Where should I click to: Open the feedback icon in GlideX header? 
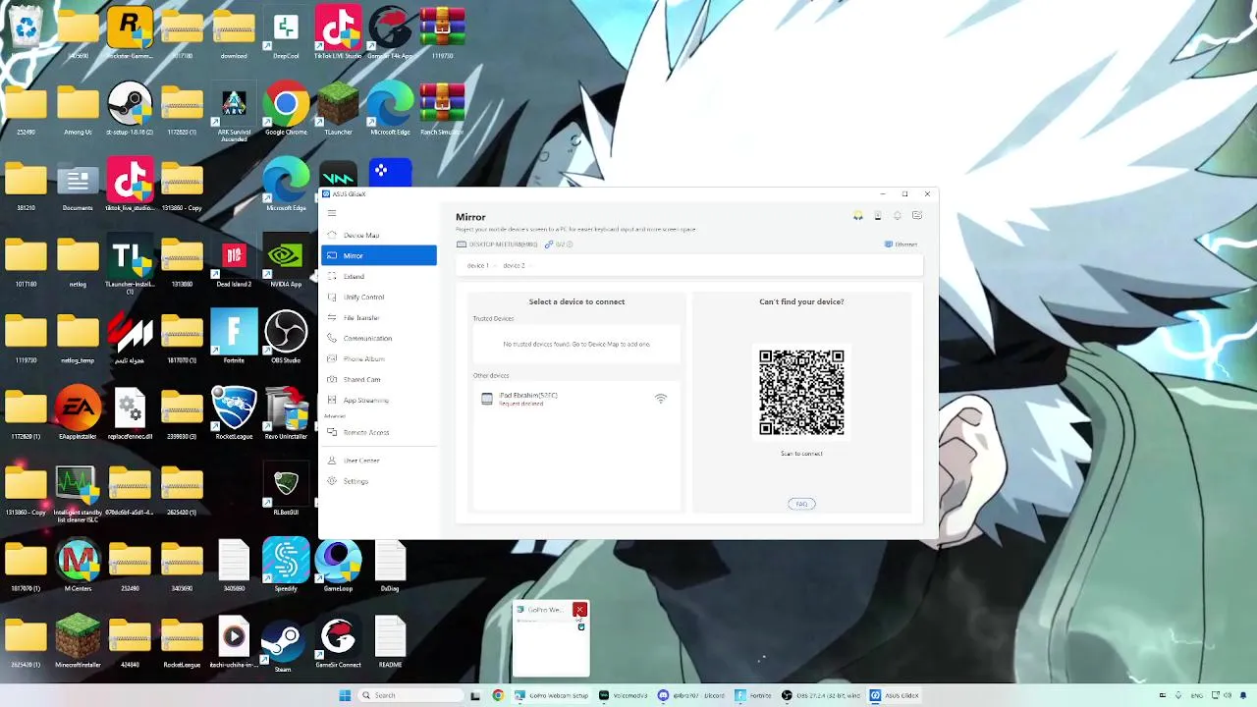pyautogui.click(x=917, y=216)
